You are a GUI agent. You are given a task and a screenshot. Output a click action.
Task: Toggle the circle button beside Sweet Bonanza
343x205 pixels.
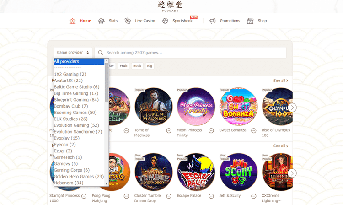tap(253, 131)
